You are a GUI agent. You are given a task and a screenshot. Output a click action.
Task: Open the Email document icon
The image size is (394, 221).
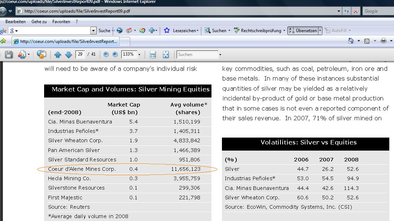click(x=21, y=54)
